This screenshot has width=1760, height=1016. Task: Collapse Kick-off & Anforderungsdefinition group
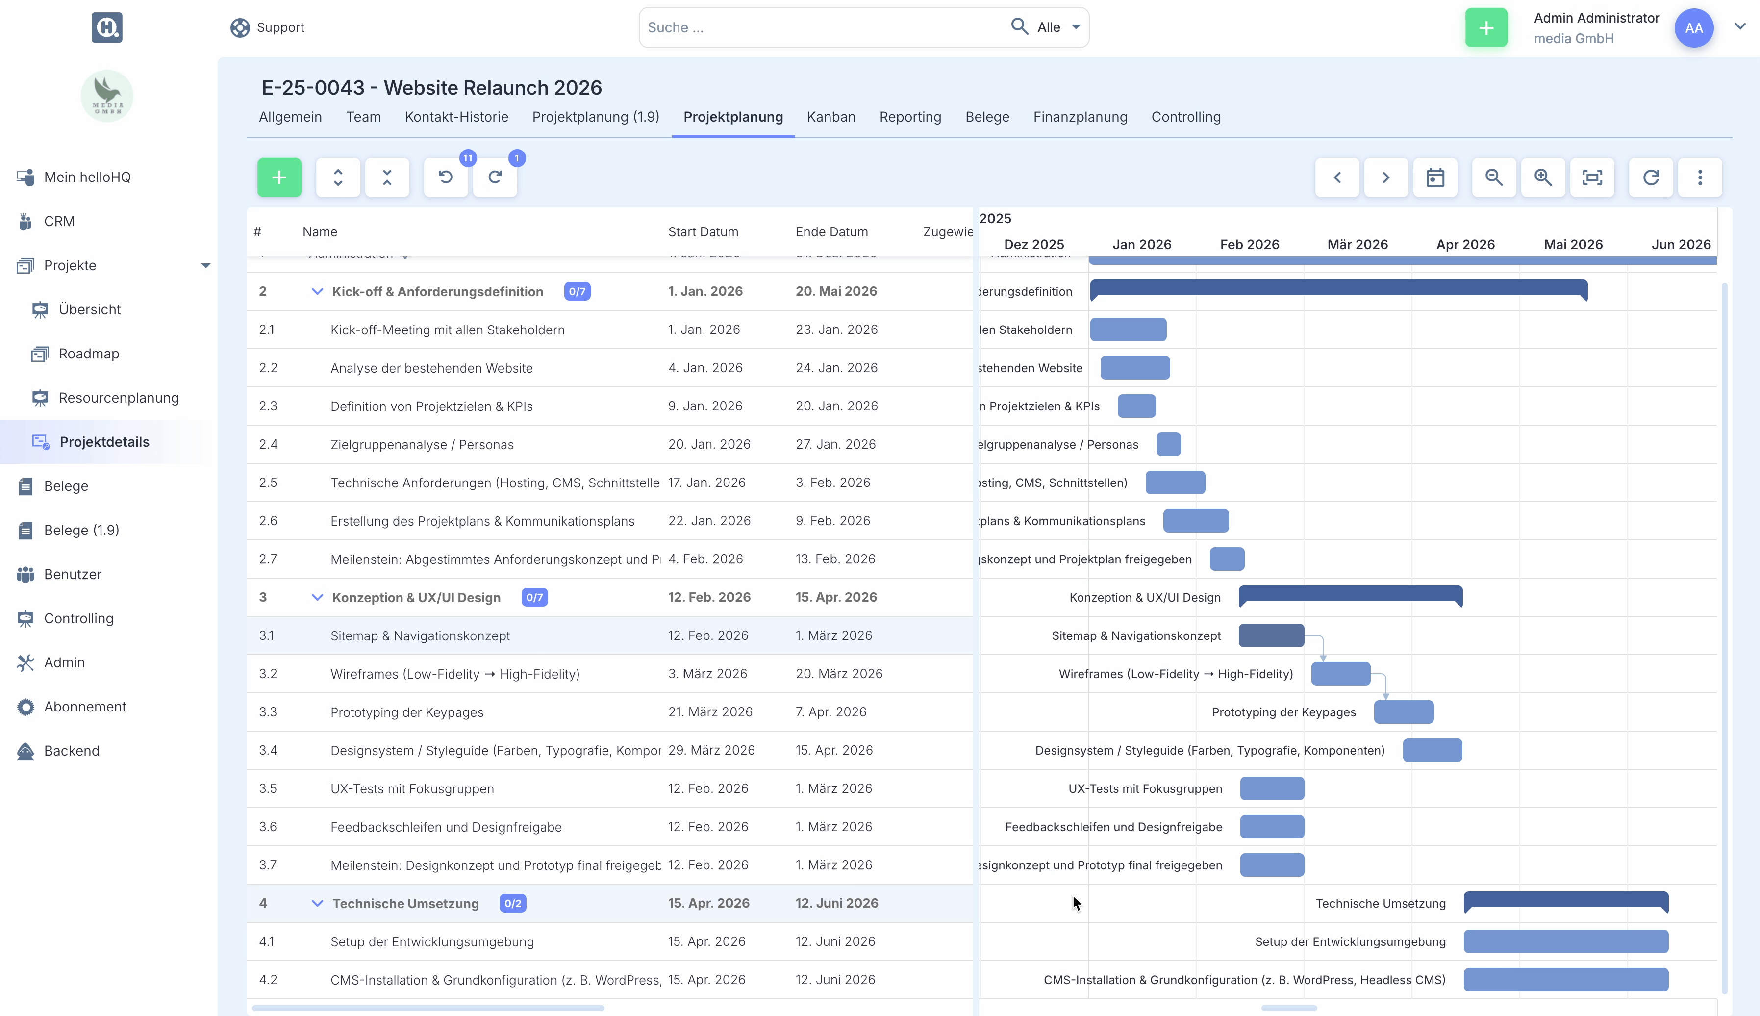(x=317, y=291)
